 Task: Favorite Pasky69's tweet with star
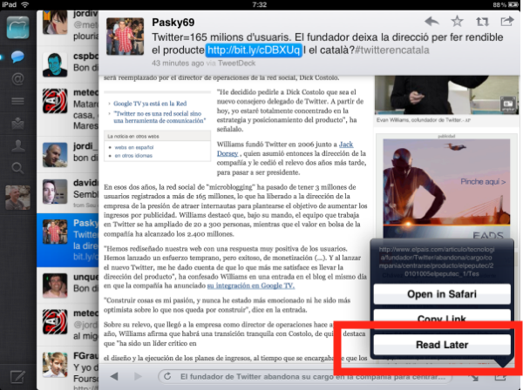[457, 21]
